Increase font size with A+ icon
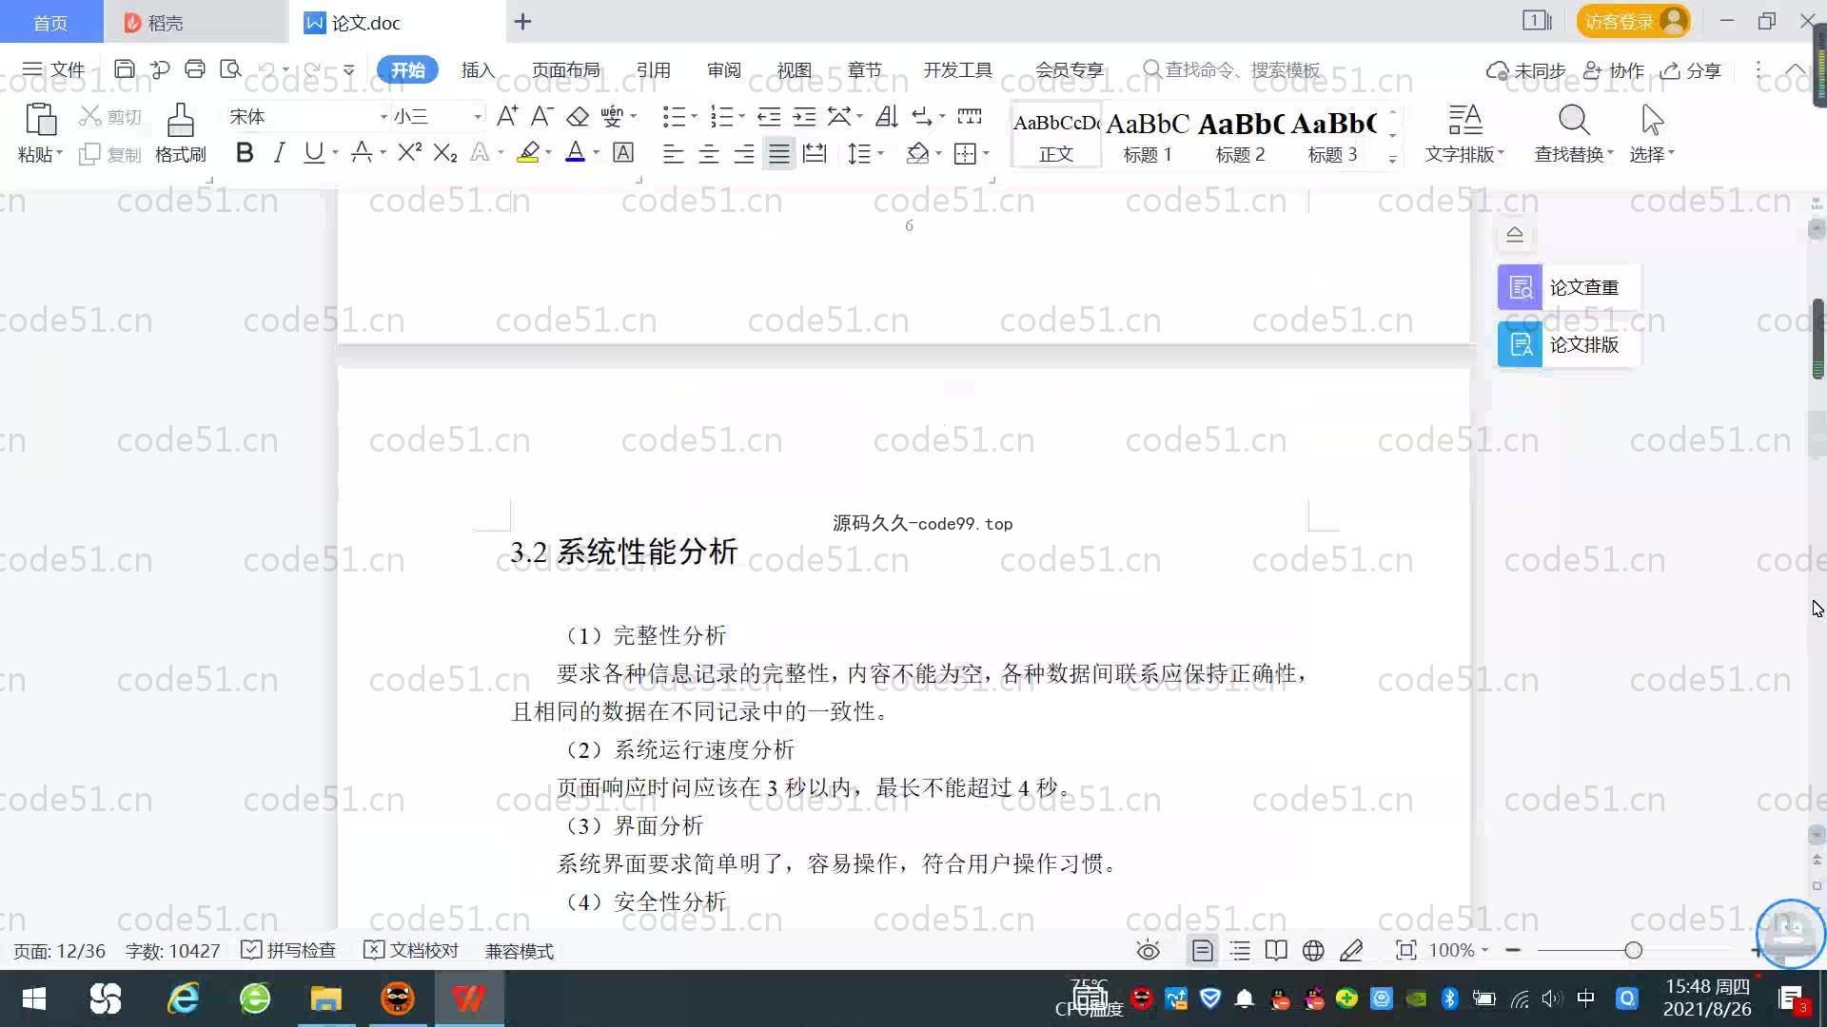 pyautogui.click(x=507, y=116)
